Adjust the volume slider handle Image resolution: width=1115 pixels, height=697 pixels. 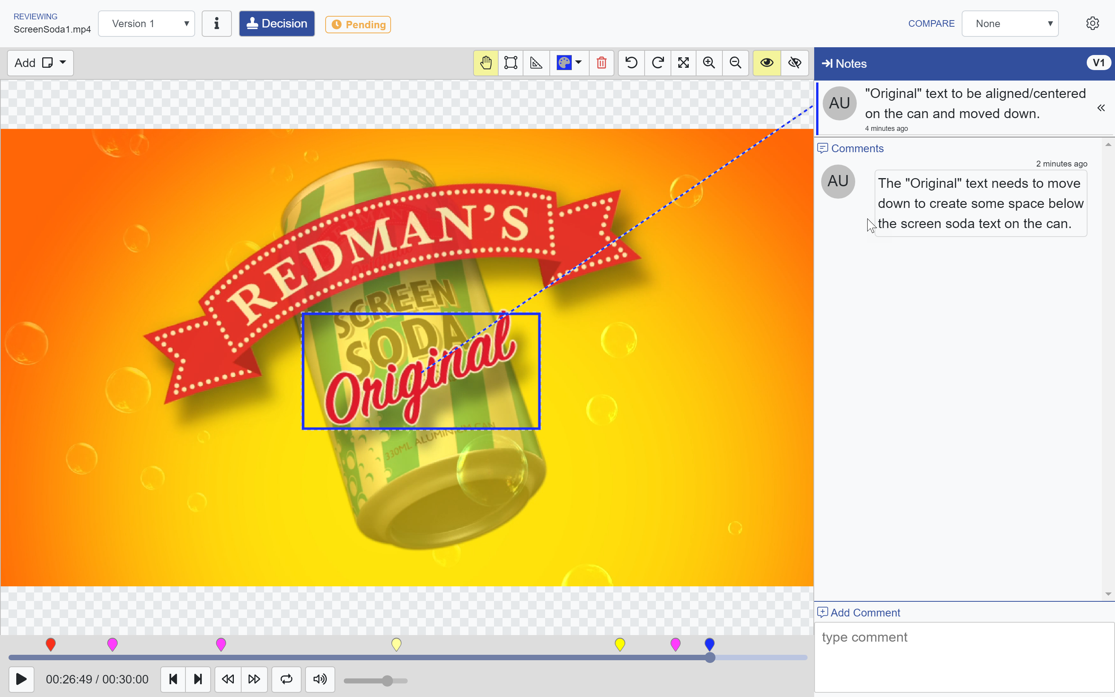(x=388, y=680)
